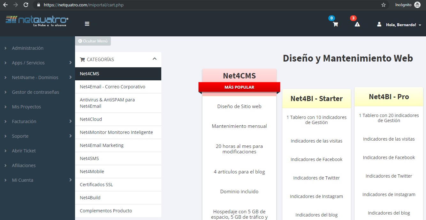Toggle the hamburger menu icon
Image resolution: width=426 pixels, height=220 pixels.
pyautogui.click(x=87, y=24)
